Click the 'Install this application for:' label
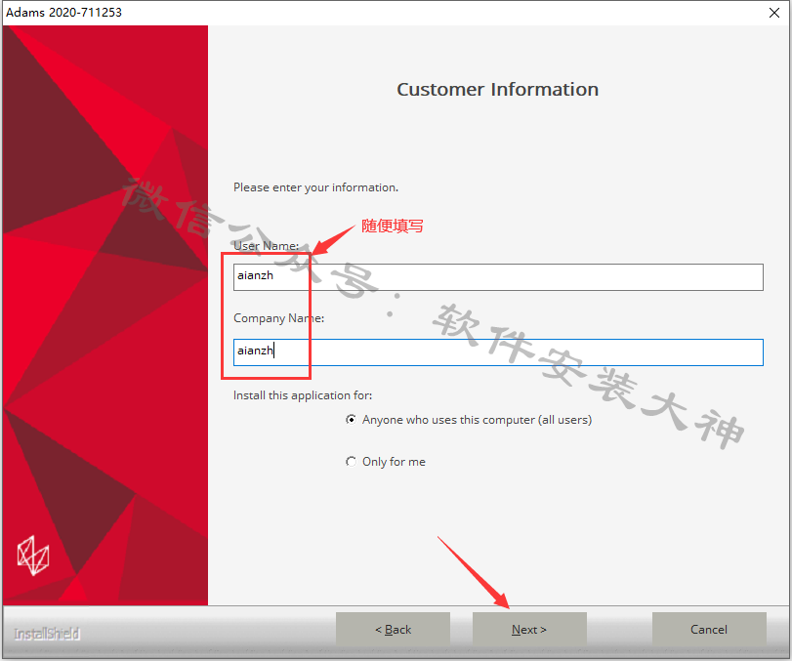 point(303,395)
